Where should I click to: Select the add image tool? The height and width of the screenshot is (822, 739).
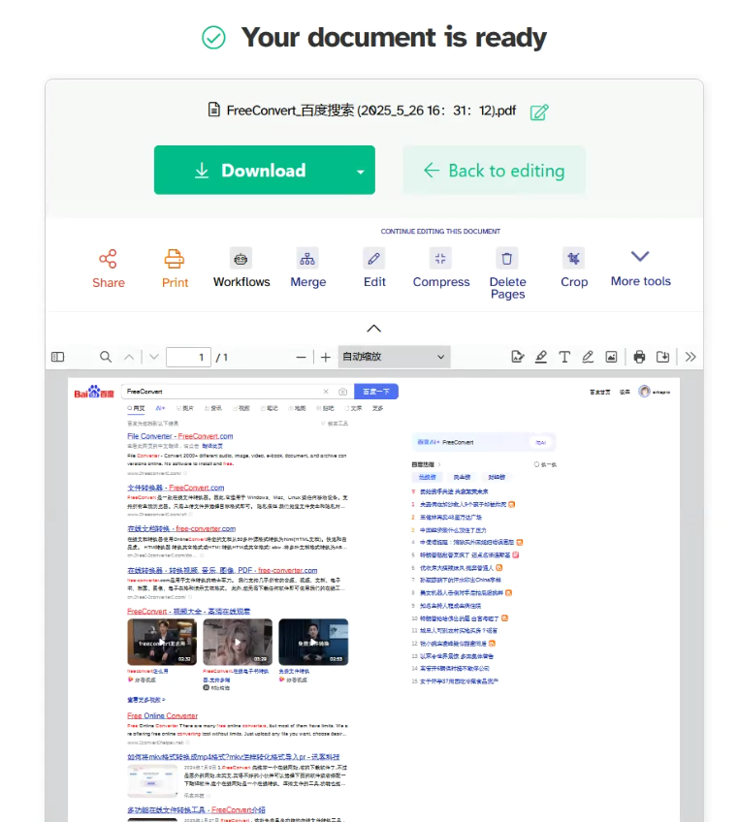pos(611,357)
